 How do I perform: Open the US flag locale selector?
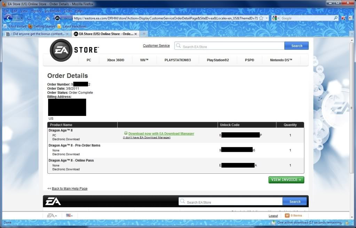[x=69, y=215]
